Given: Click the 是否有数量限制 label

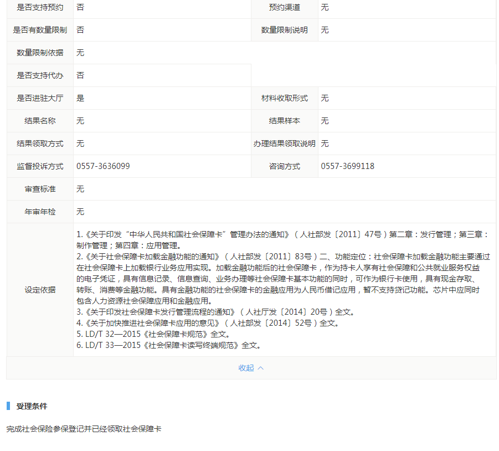Looking at the screenshot, I should 40,30.
